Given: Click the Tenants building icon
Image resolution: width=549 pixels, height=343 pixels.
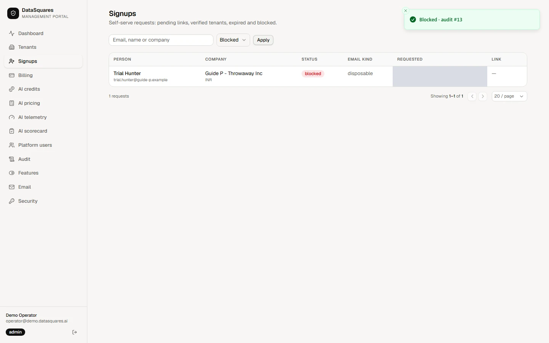Looking at the screenshot, I should click(x=12, y=47).
